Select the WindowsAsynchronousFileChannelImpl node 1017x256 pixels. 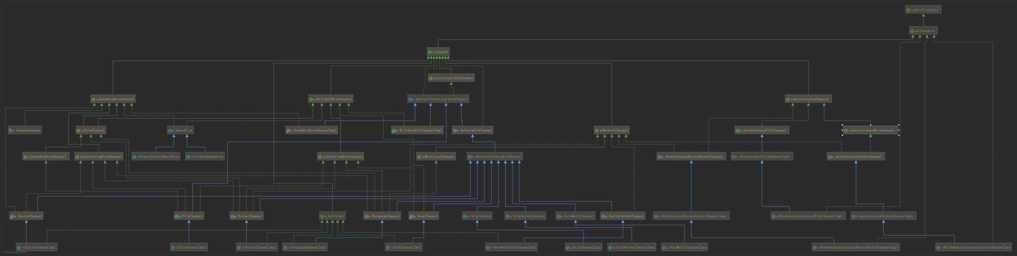tap(808, 216)
